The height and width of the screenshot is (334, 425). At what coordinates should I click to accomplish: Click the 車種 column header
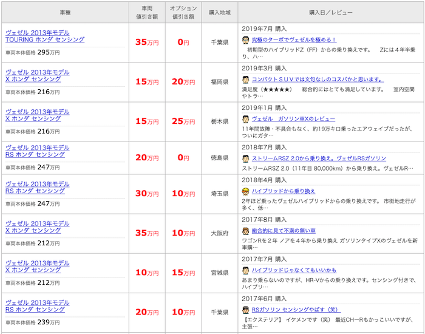point(66,13)
